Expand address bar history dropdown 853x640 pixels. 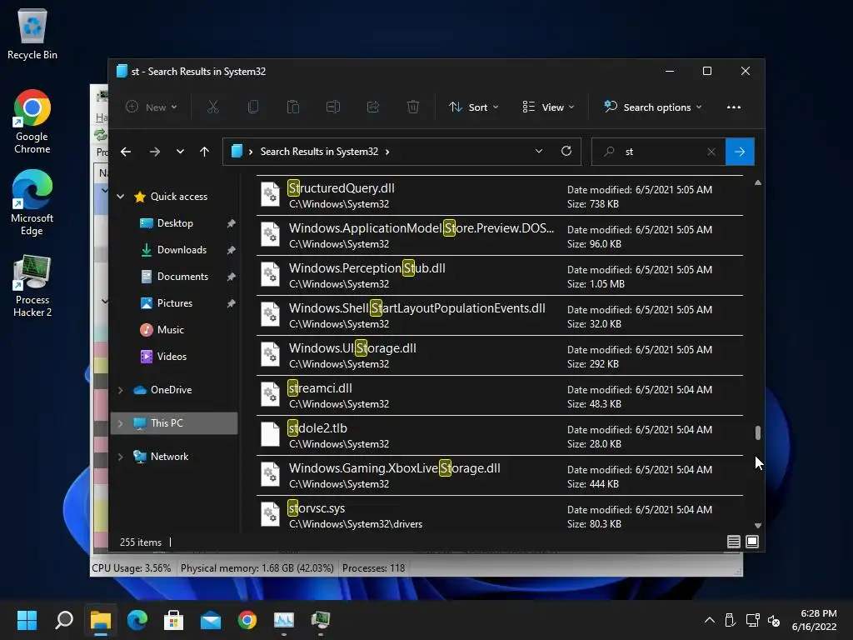click(539, 152)
